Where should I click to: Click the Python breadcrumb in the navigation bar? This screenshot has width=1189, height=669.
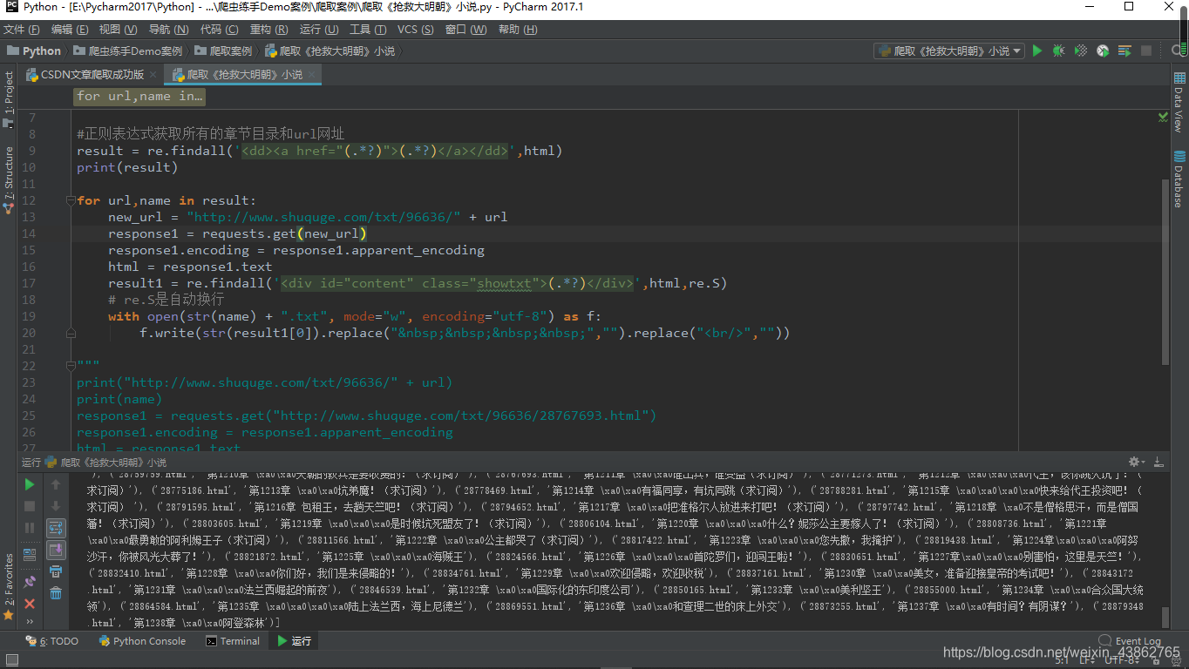click(35, 51)
